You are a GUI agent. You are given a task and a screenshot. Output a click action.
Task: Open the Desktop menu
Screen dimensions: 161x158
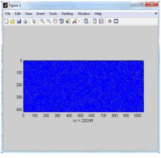[x=67, y=13]
